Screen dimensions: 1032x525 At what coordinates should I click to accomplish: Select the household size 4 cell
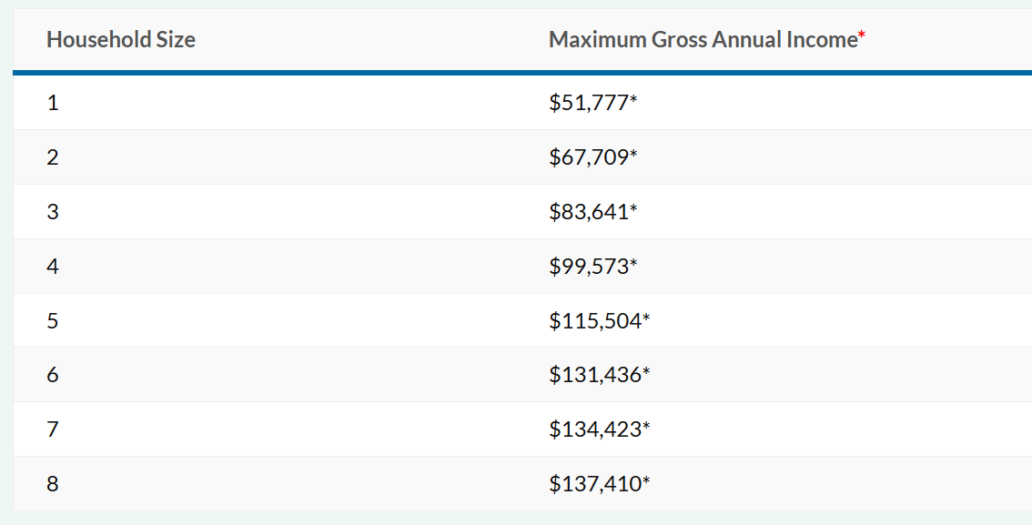[53, 267]
